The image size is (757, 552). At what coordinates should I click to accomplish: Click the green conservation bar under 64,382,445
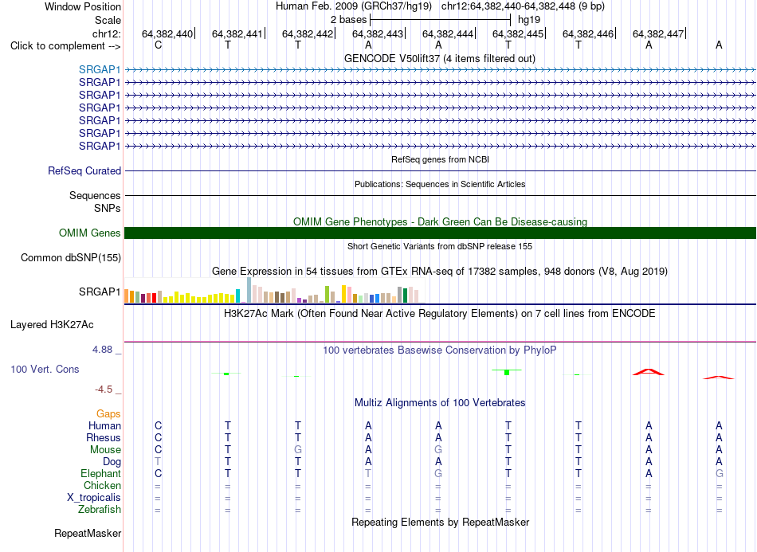(507, 371)
